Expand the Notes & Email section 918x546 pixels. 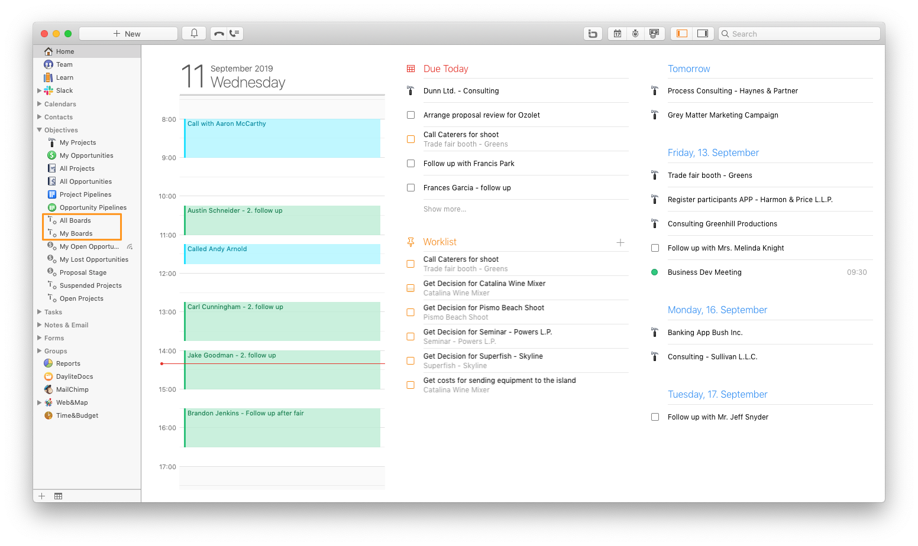point(39,325)
